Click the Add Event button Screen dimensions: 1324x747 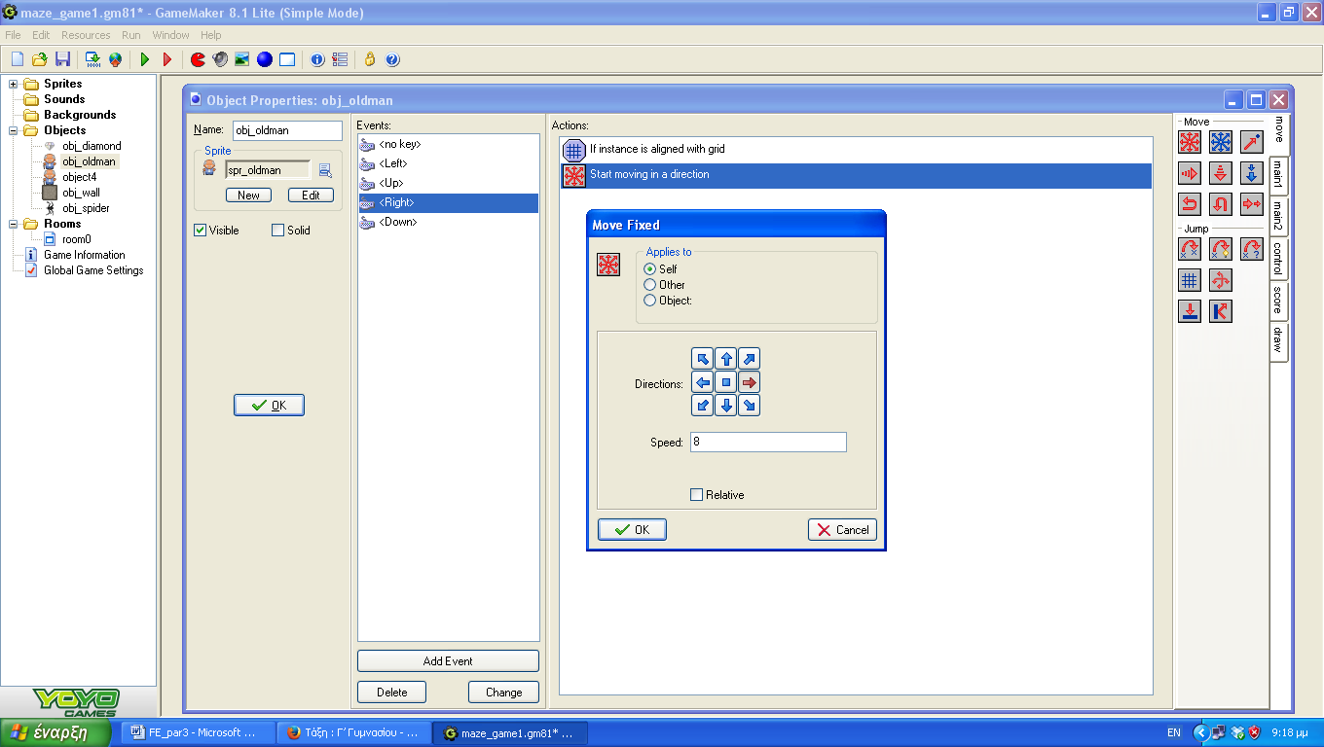click(x=448, y=661)
